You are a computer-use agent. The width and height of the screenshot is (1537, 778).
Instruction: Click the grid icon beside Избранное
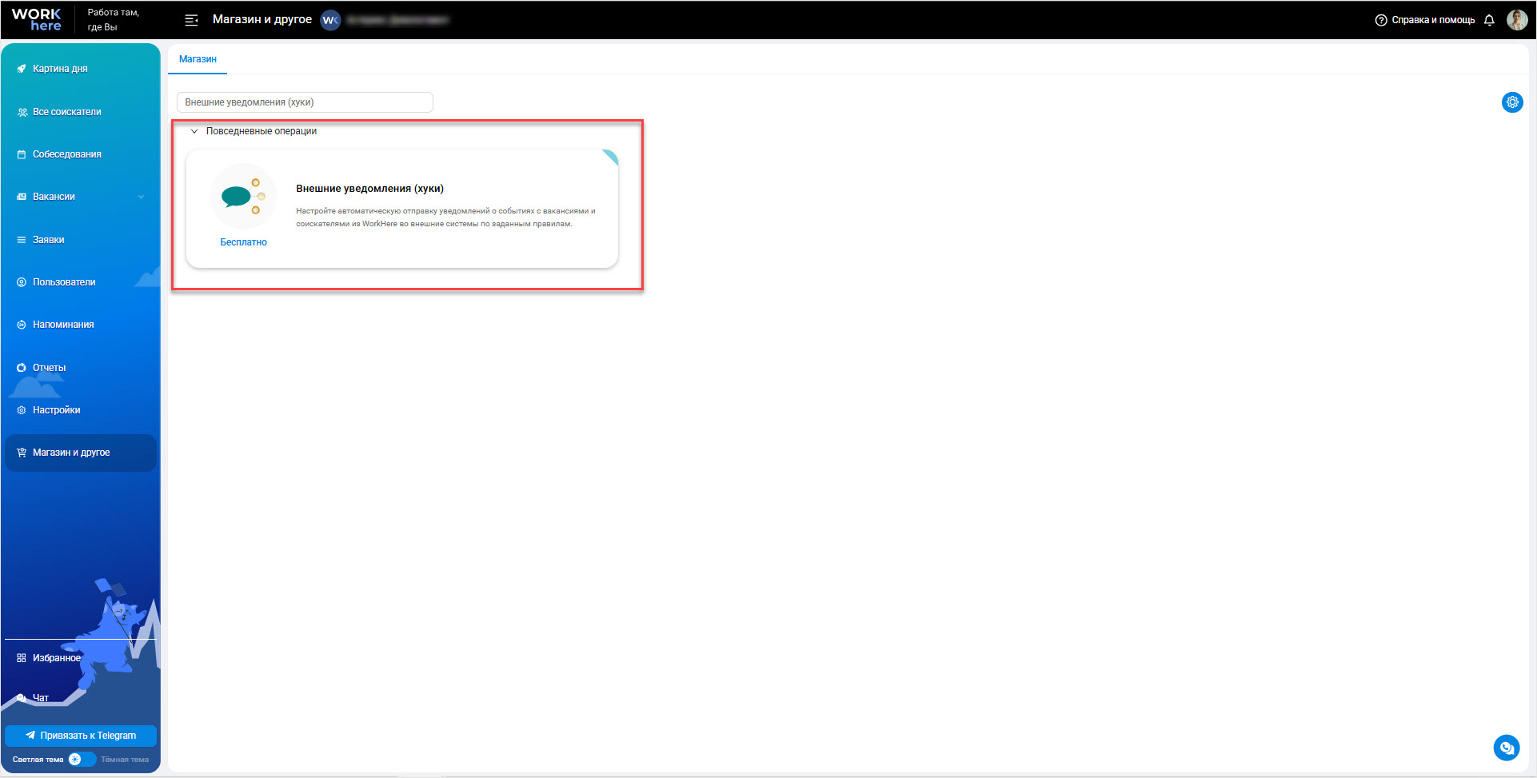(22, 658)
